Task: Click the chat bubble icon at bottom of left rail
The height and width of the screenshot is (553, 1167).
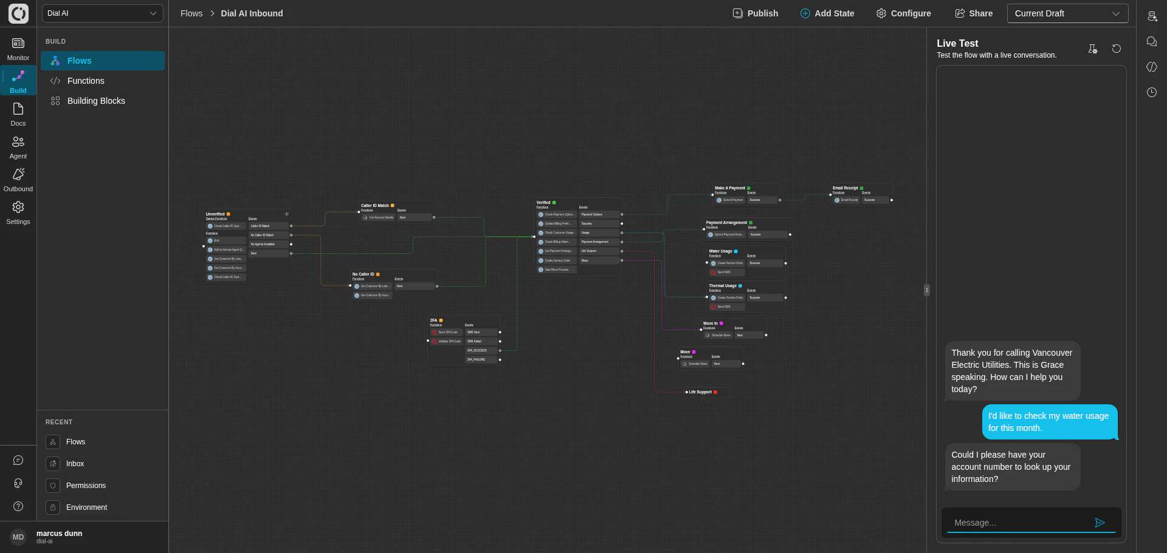Action: (18, 460)
